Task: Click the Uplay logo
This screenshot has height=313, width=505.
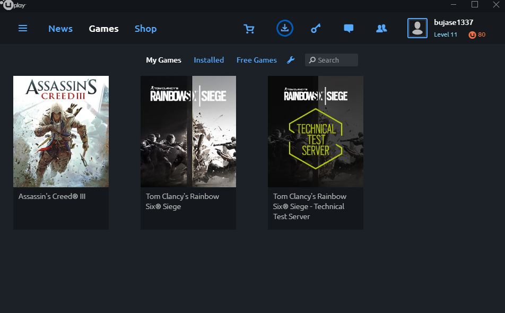Action: pyautogui.click(x=14, y=5)
